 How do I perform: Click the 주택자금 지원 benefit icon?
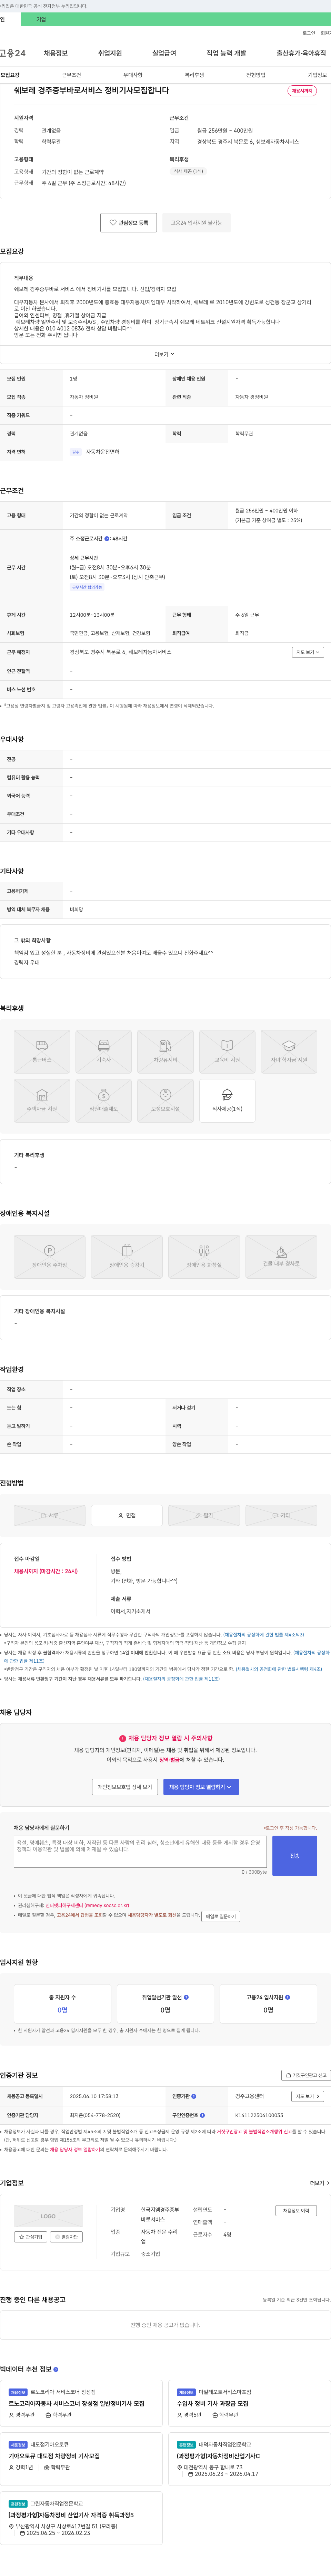click(42, 1100)
